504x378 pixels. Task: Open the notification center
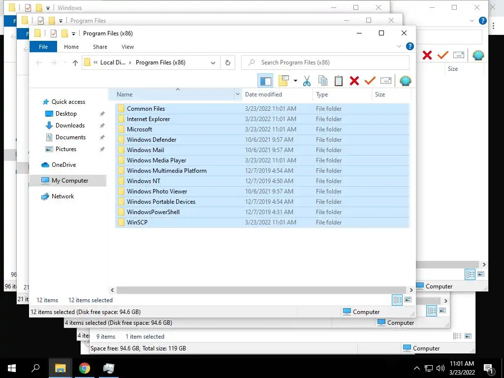(x=489, y=369)
